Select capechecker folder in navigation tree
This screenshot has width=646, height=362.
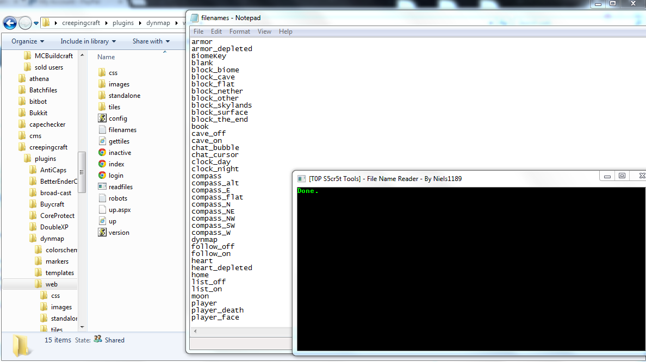42,124
